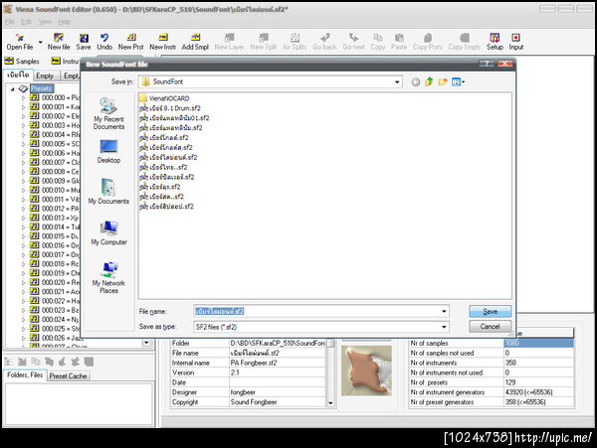Click the dialog help question-mark button
Viewport: 597px width, 448px height.
487,64
